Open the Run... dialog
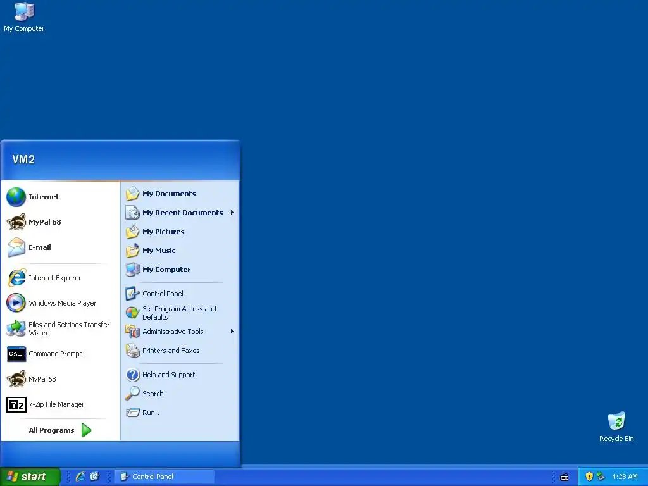648x486 pixels. pyautogui.click(x=180, y=413)
